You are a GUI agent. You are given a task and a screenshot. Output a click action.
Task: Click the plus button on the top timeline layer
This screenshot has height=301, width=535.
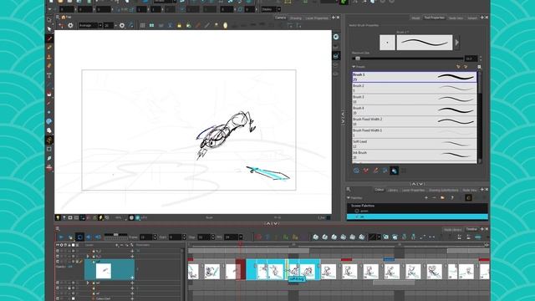[132, 251]
